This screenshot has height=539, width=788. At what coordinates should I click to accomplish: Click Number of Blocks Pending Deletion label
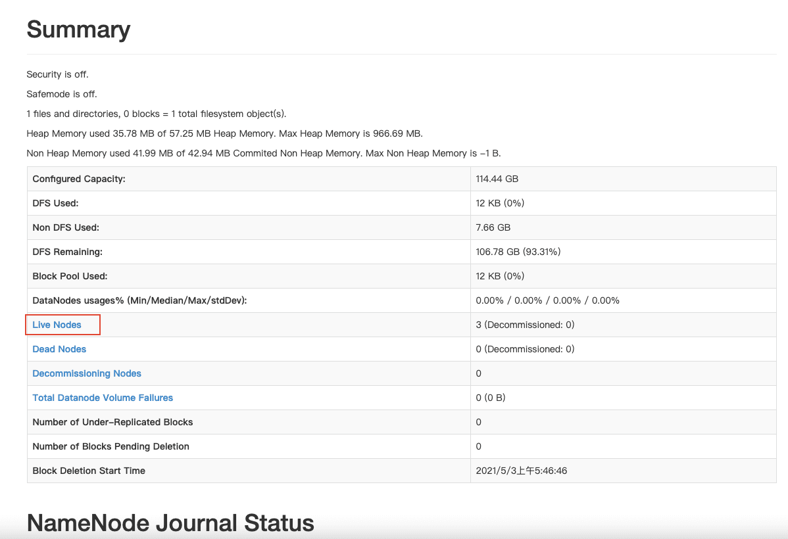click(111, 446)
